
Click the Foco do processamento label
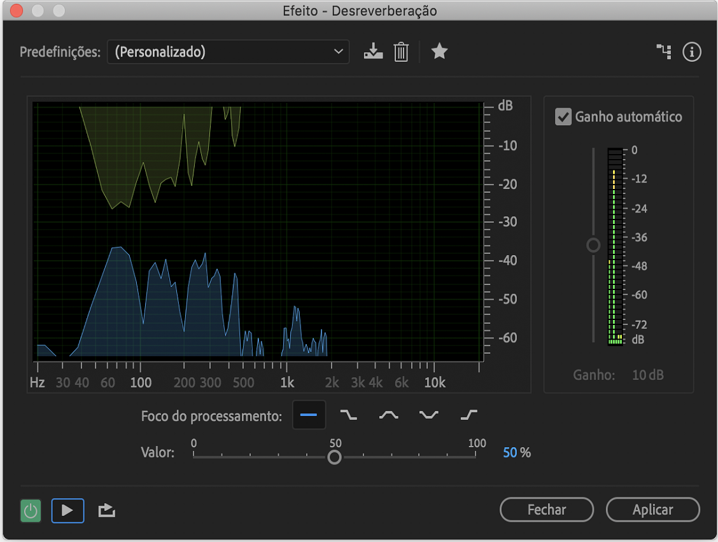(x=211, y=416)
